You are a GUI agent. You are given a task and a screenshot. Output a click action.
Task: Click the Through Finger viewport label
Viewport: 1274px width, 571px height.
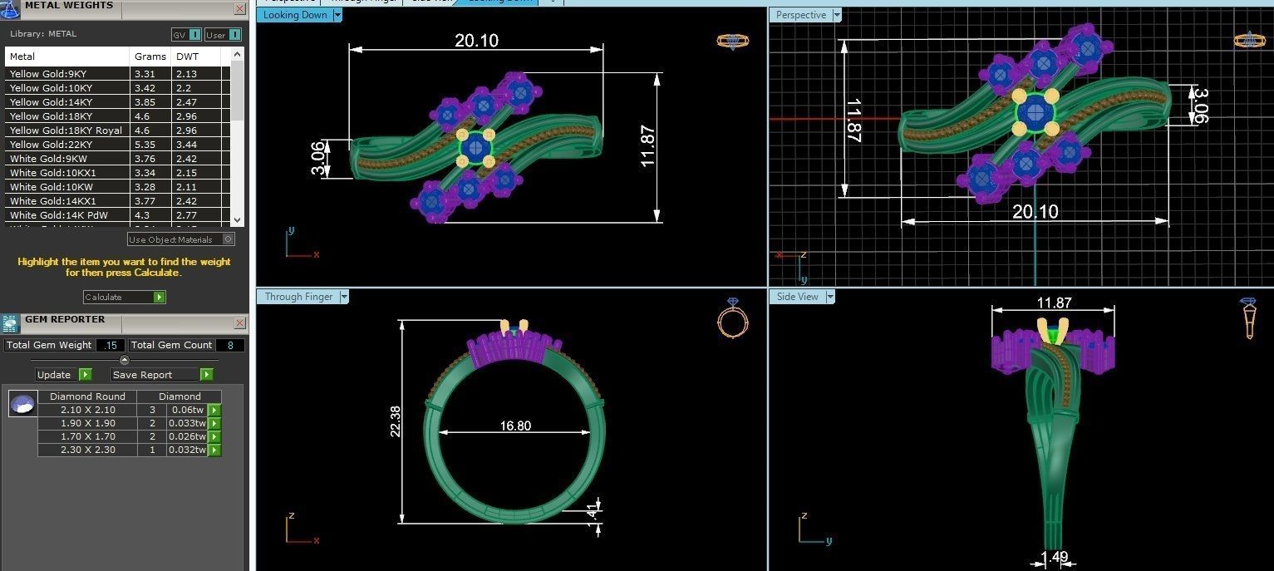[298, 297]
